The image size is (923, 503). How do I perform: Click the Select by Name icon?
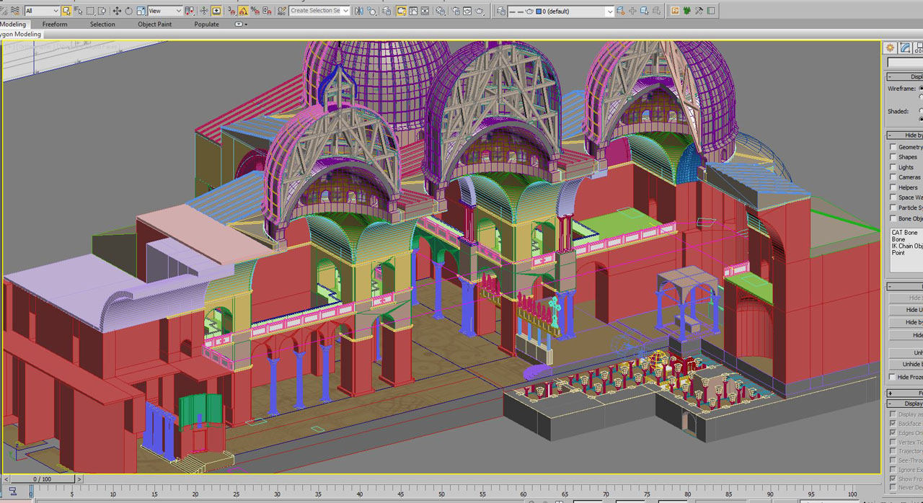(78, 11)
